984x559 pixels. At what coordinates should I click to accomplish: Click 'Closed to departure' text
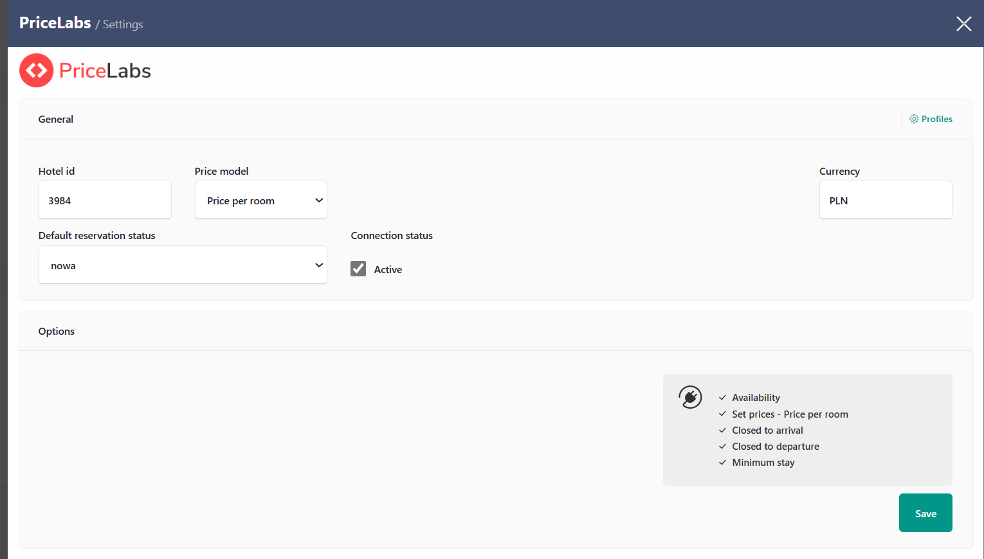(x=776, y=447)
